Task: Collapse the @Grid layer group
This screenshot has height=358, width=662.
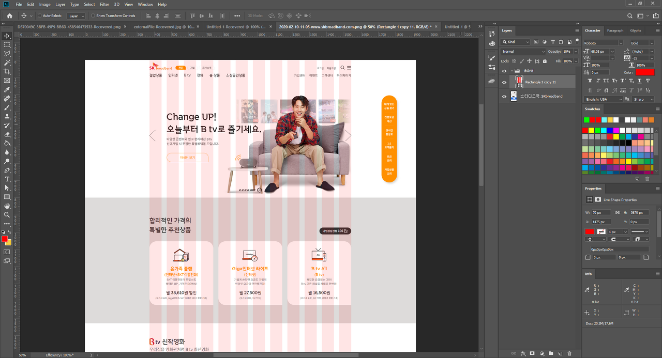Action: tap(512, 71)
